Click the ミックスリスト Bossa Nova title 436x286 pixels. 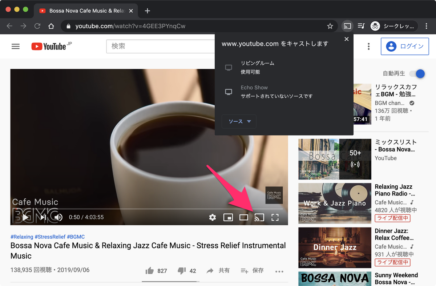[396, 146]
